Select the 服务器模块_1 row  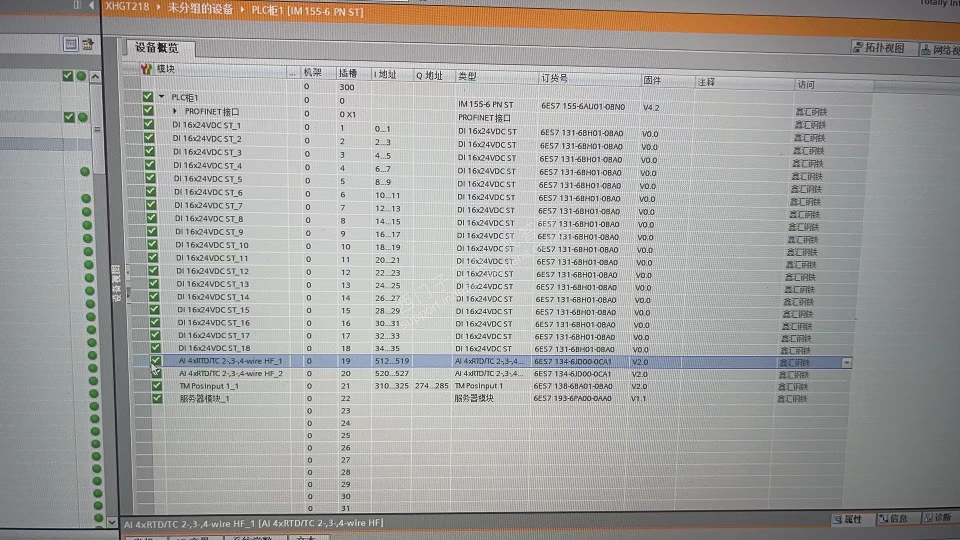point(204,398)
